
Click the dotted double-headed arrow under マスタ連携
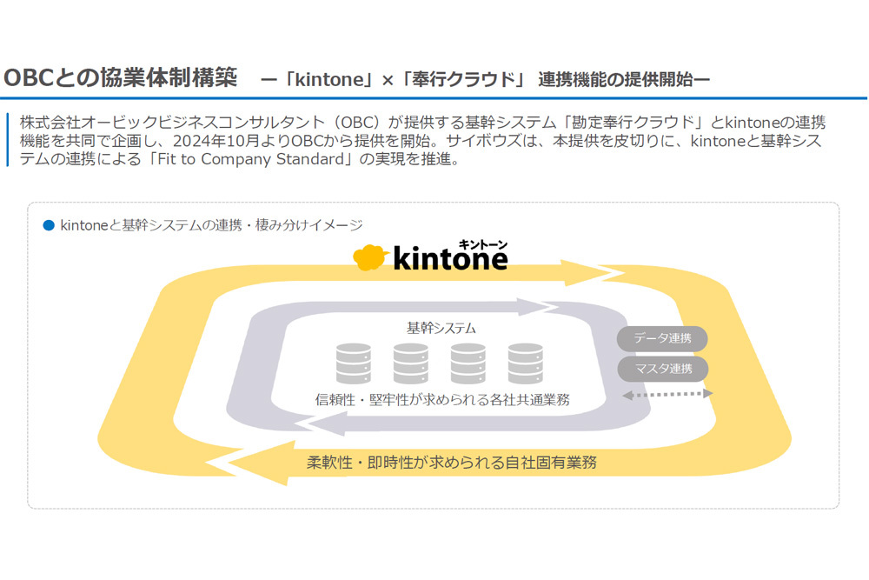click(x=667, y=394)
